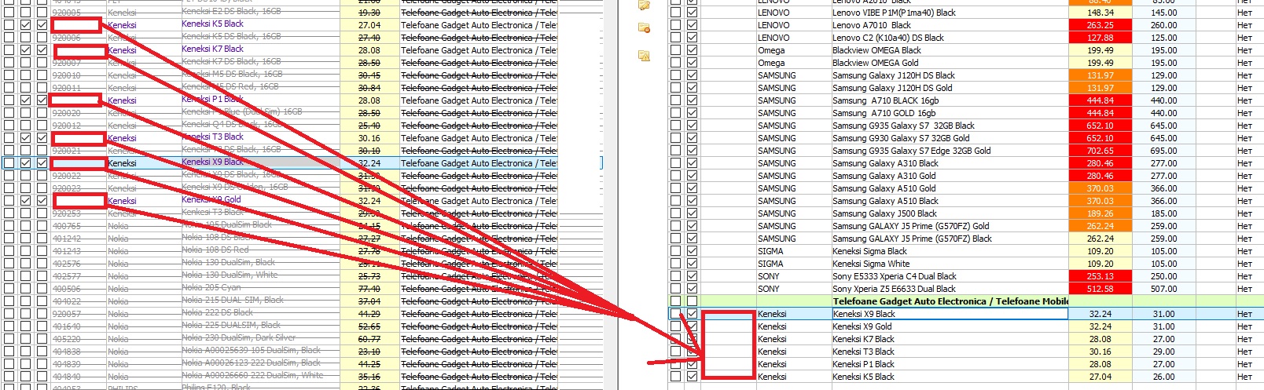Click the Telefoane Gadget Auto Electronica group header

pos(950,301)
